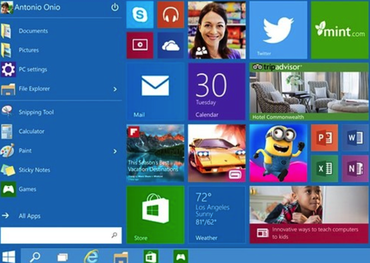Open the Twitter tile
This screenshot has height=263, width=370.
pyautogui.click(x=277, y=30)
